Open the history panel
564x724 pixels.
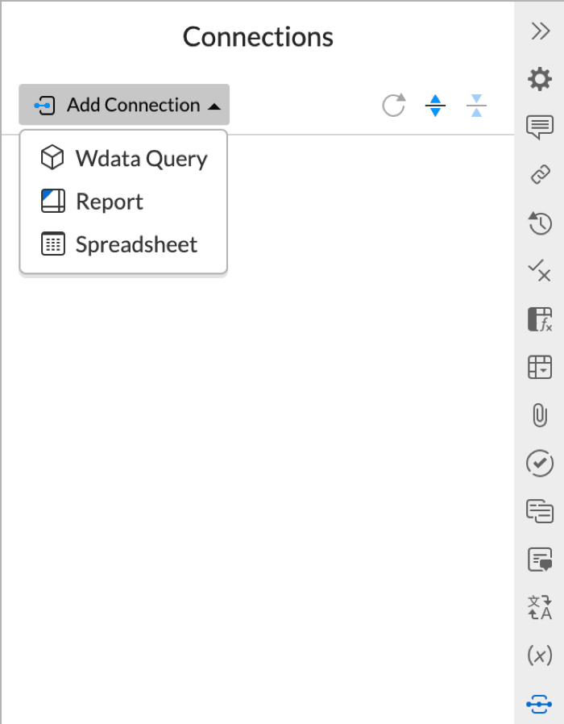click(539, 223)
